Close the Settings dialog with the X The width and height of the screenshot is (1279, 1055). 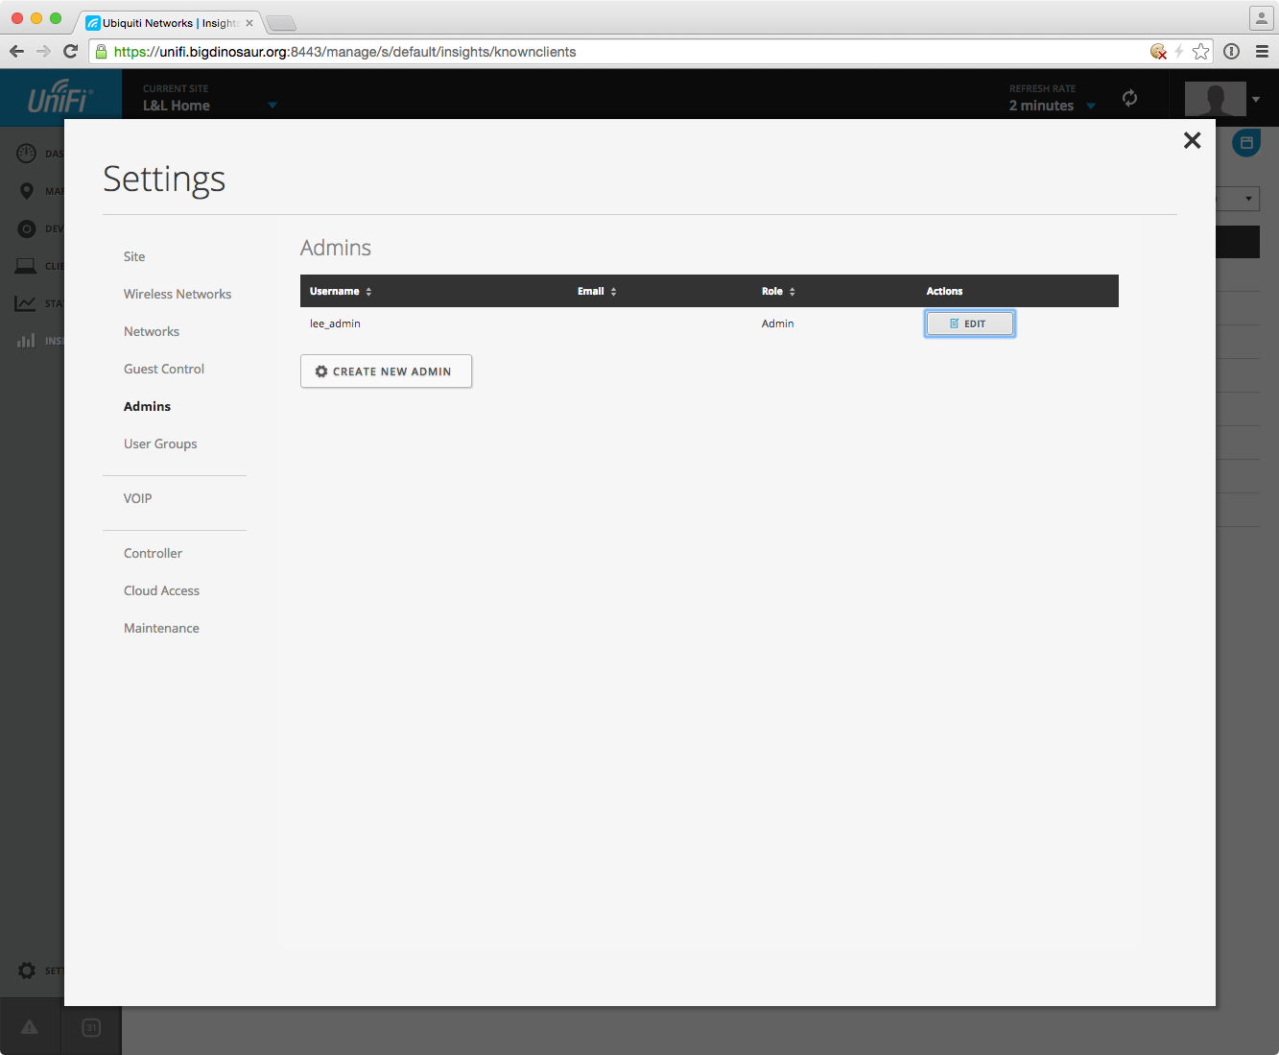(x=1192, y=141)
